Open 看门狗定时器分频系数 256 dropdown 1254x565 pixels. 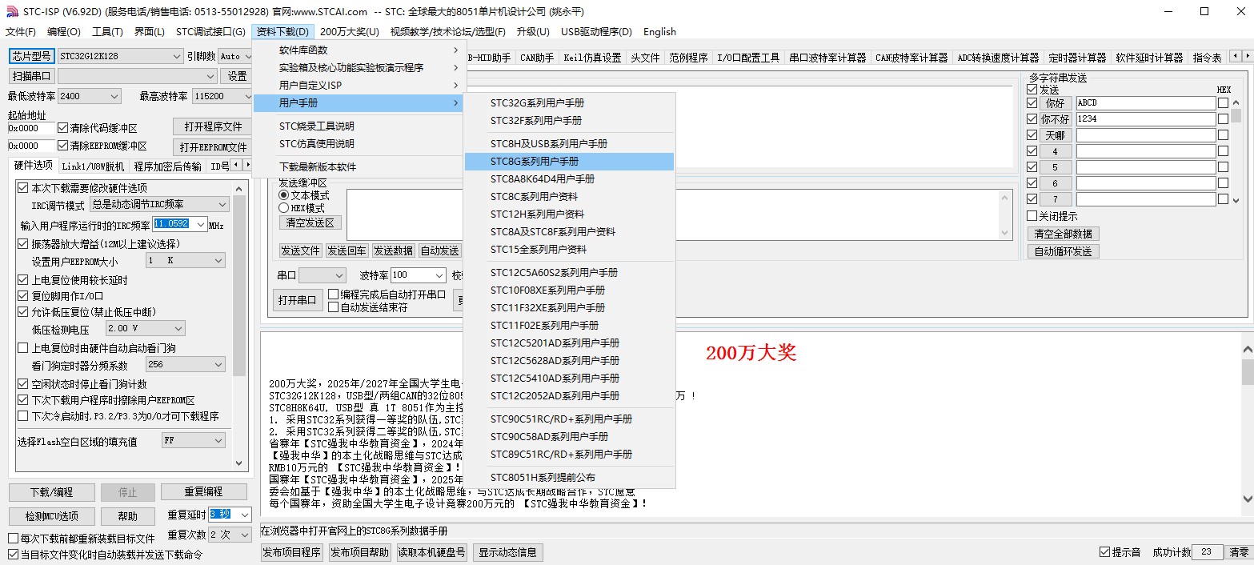(x=186, y=365)
